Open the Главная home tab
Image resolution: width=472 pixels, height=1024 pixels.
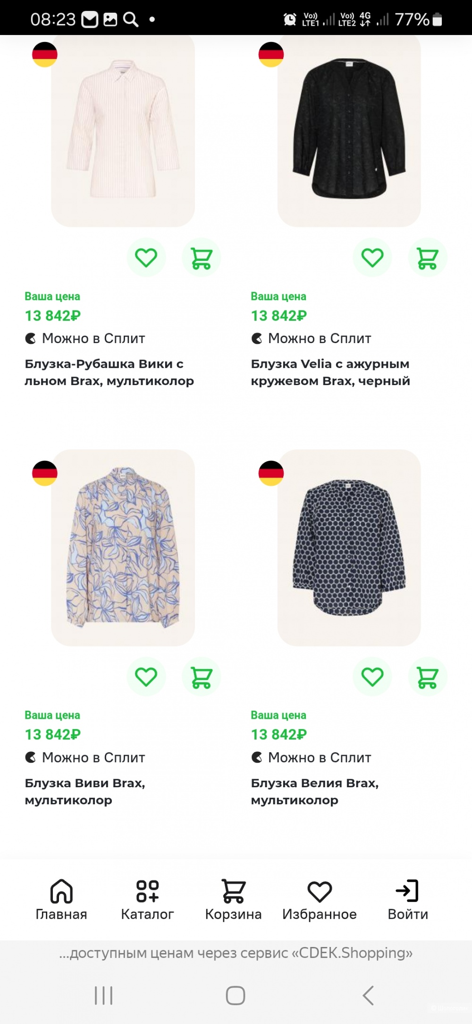click(61, 900)
